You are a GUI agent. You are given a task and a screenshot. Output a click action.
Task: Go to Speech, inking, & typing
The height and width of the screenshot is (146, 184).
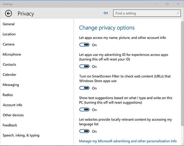(x=21, y=135)
